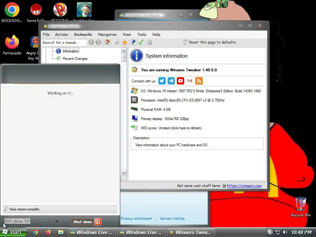Open the Firefox furrycucks desktop shortcut
The width and height of the screenshot is (316, 237).
pyautogui.click(x=12, y=42)
